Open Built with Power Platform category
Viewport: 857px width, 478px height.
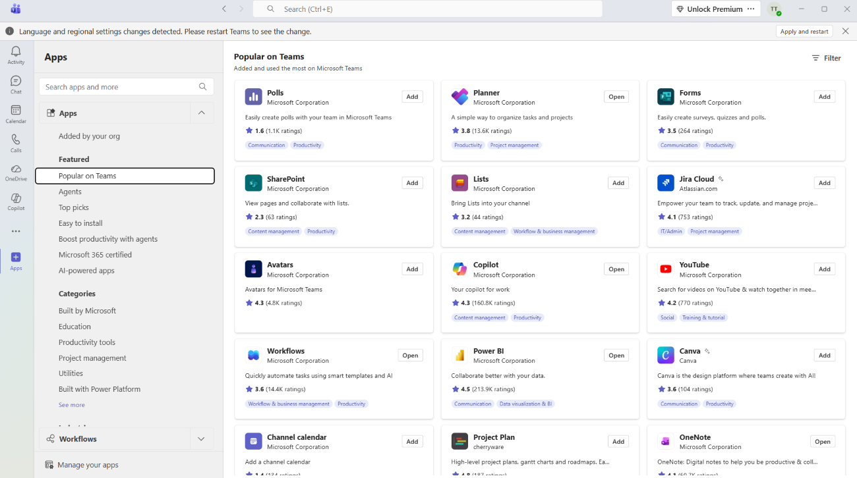(100, 389)
